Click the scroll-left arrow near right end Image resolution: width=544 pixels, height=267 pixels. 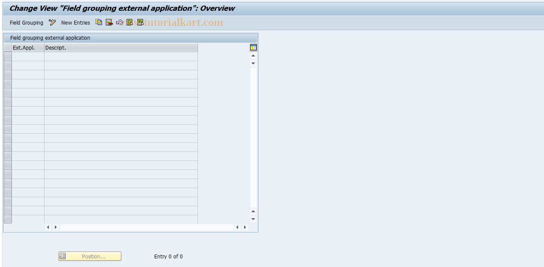coord(237,227)
